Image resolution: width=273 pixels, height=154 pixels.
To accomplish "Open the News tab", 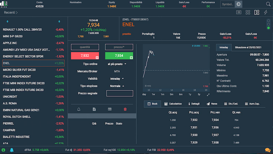I will [212, 104].
